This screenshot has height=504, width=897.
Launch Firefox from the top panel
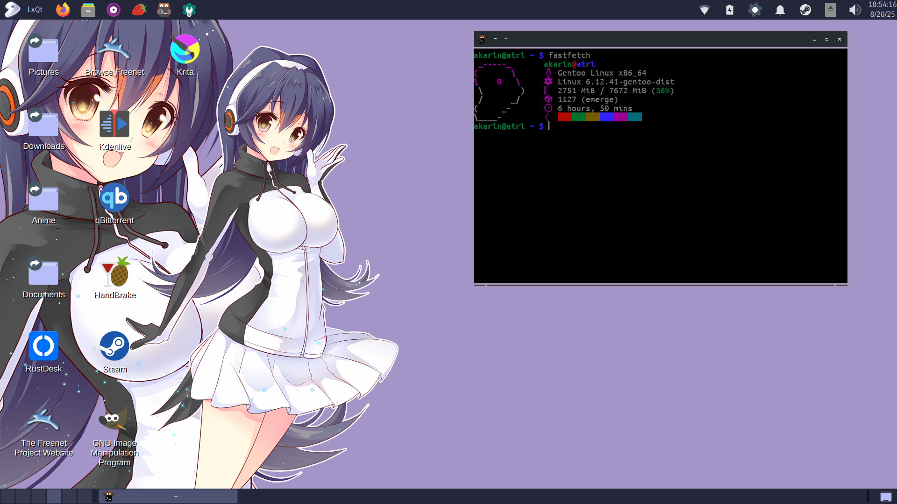coord(63,9)
